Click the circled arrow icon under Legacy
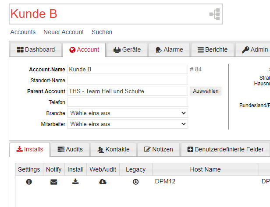Viewport: 270px width, 207px height. (x=135, y=182)
